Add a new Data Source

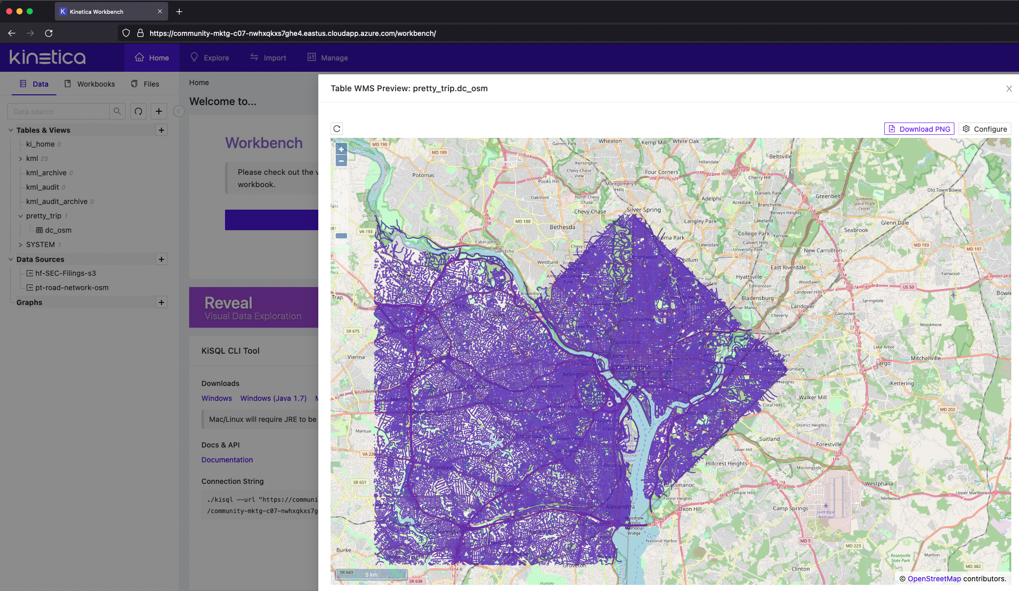coord(161,259)
